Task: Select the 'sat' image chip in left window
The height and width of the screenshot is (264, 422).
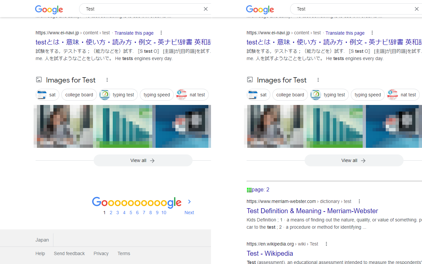Action: point(47,95)
